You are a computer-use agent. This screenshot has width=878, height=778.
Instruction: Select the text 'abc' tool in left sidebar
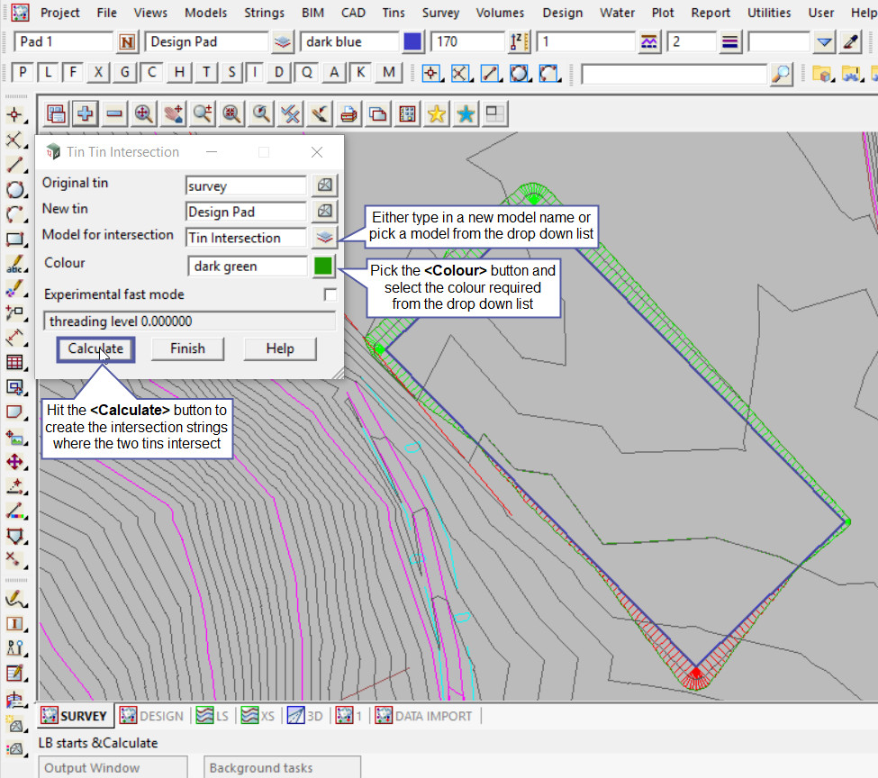[15, 265]
